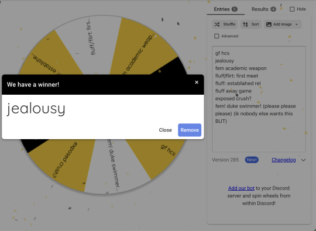Click the Shuffle arrows icon
Image resolution: width=316 pixels, height=231 pixels.
pyautogui.click(x=217, y=25)
